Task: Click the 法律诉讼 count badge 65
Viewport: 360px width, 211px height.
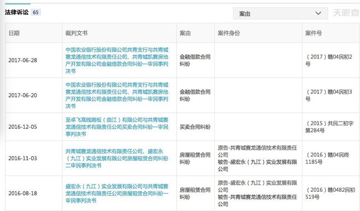Action: 36,12
